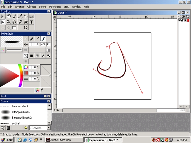Open the Stroke menu

[x=42, y=7]
